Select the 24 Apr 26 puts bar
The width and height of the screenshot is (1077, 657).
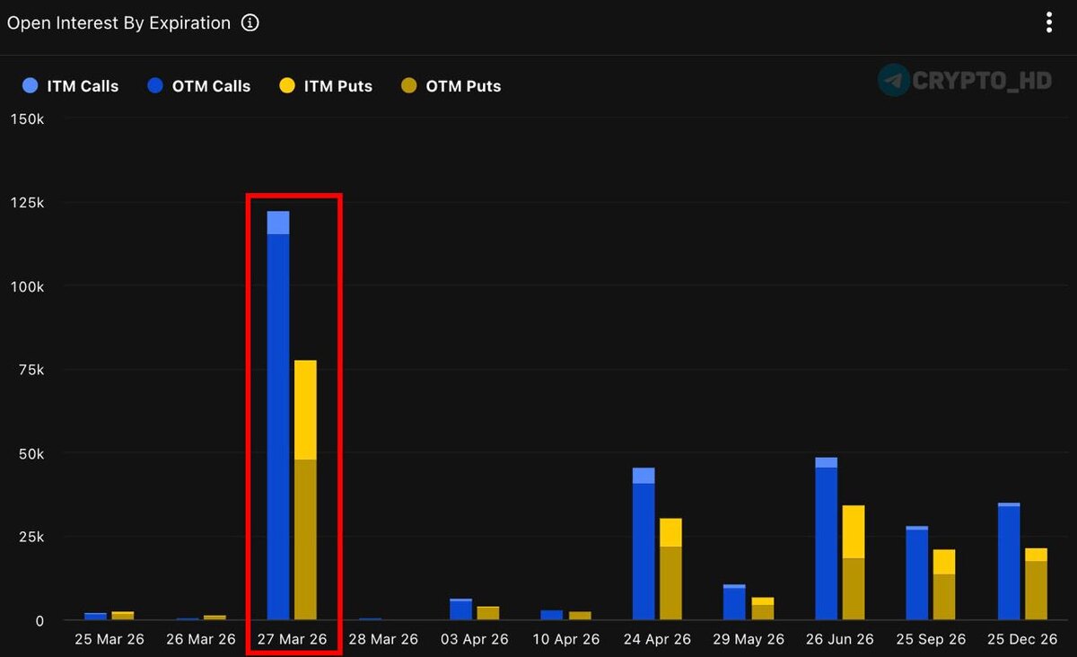tap(670, 569)
